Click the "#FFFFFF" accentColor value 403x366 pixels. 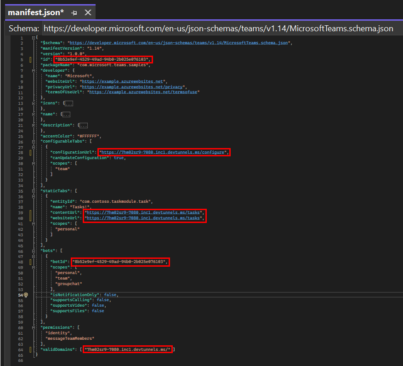tap(88, 136)
